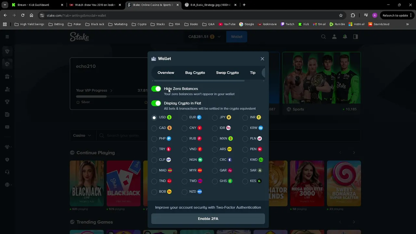The width and height of the screenshot is (416, 234).
Task: Open the Black Jack bookmarks folder
Action: click(95, 24)
